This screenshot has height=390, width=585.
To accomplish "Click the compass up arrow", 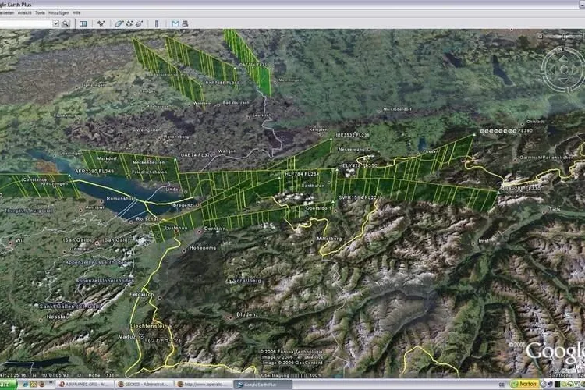I will (x=563, y=58).
